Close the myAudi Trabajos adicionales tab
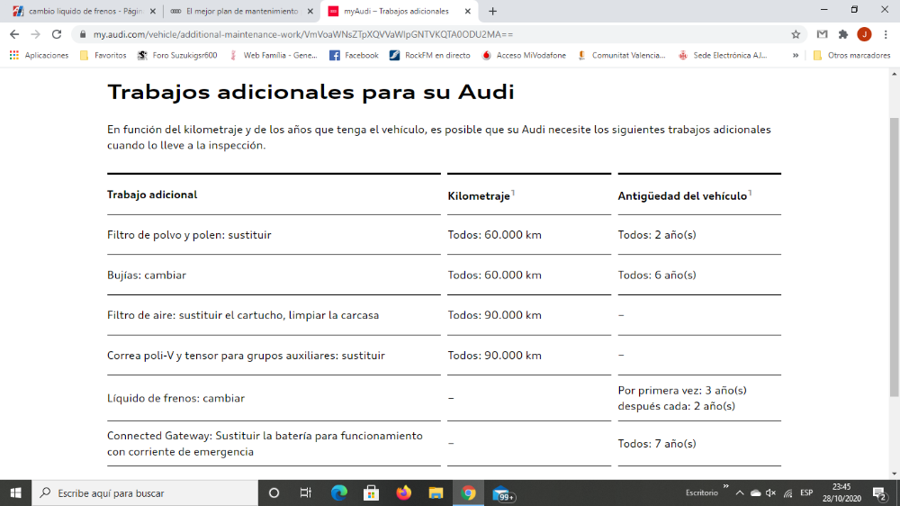The height and width of the screenshot is (506, 900). click(x=467, y=11)
